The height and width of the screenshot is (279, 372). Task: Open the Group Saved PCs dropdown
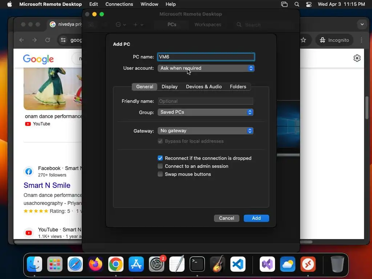[x=206, y=112]
